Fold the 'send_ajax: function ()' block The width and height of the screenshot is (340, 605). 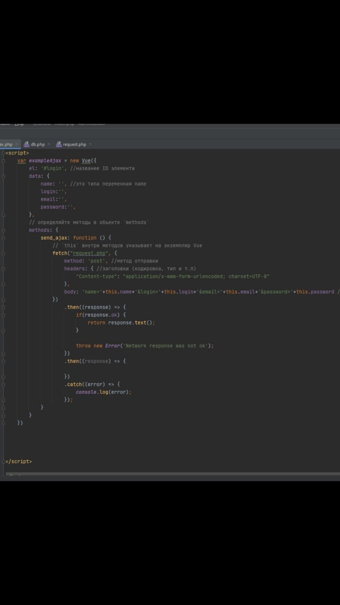(3, 238)
